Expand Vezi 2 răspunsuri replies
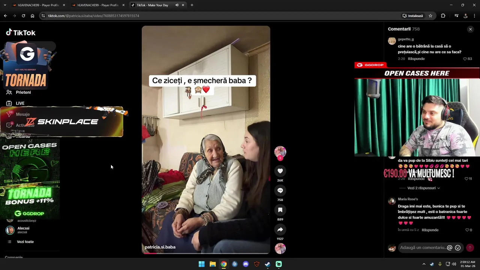The image size is (480, 270). point(423,188)
